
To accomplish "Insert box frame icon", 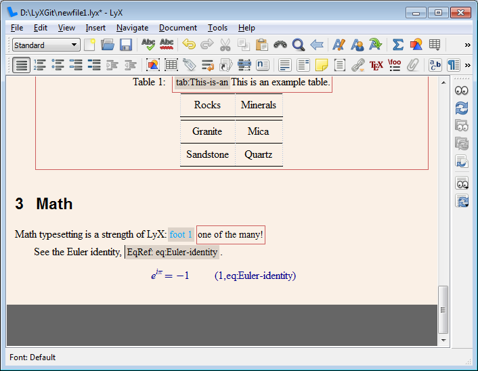I will click(340, 65).
